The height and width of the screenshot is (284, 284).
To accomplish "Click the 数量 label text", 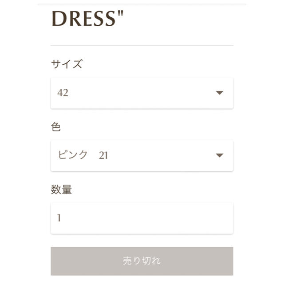I will (x=61, y=189).
